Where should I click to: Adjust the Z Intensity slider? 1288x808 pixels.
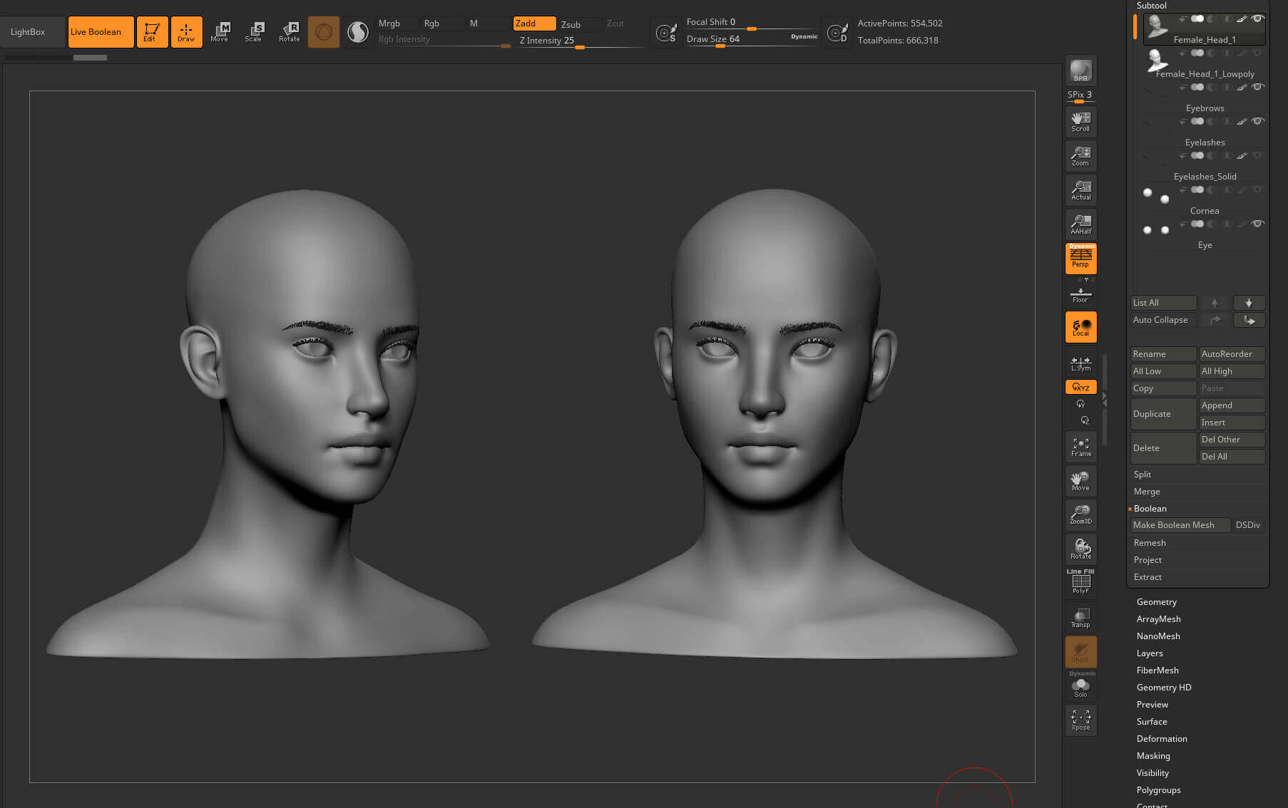(x=581, y=41)
